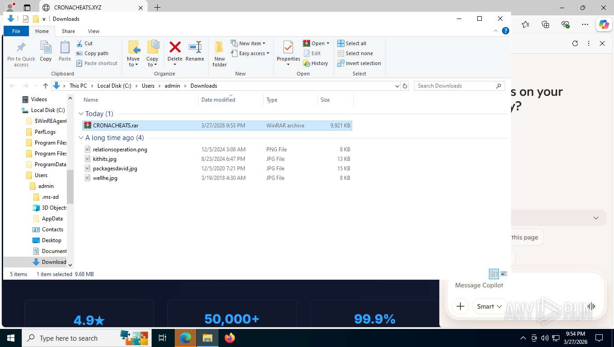Click Invert selection in the ribbon
Viewport: 614px width, 347px height.
point(359,63)
